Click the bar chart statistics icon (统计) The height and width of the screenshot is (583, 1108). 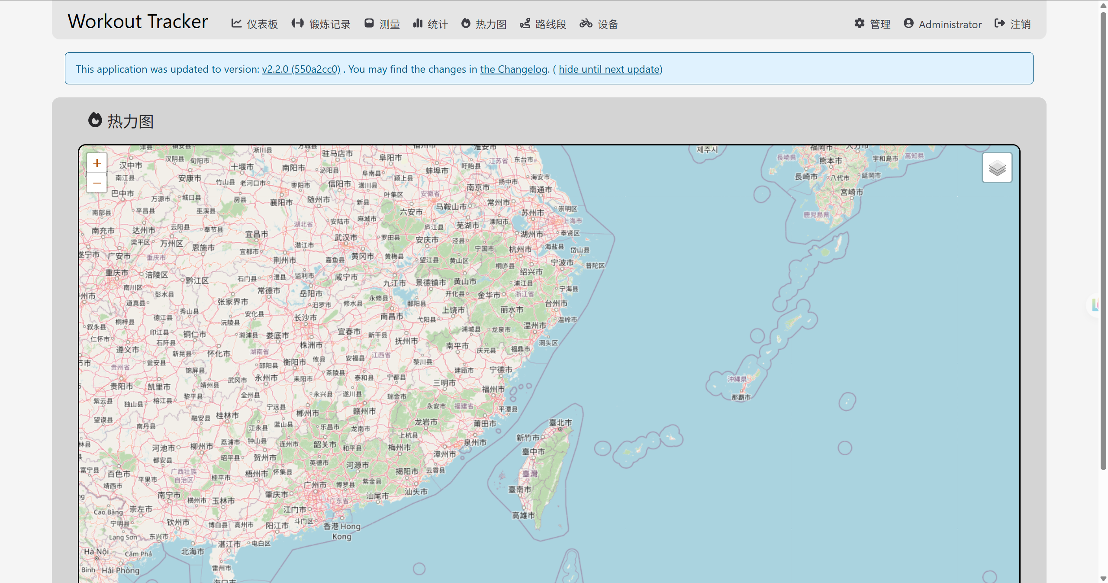click(418, 23)
